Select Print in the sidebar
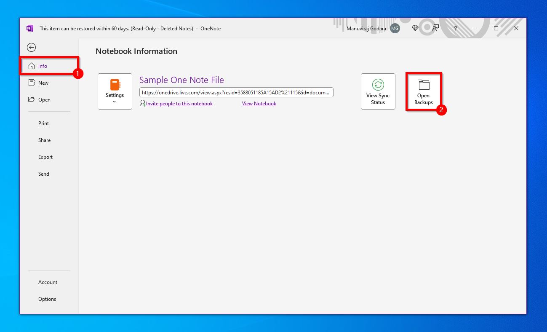Viewport: 547px width, 332px height. (44, 123)
